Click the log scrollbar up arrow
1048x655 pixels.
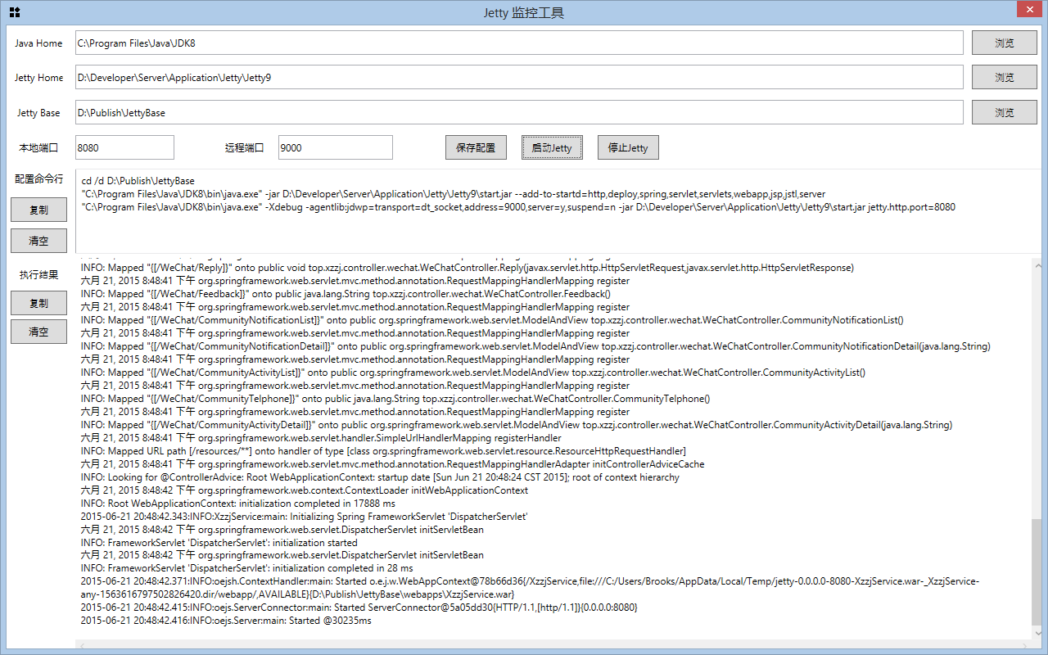pyautogui.click(x=1037, y=264)
